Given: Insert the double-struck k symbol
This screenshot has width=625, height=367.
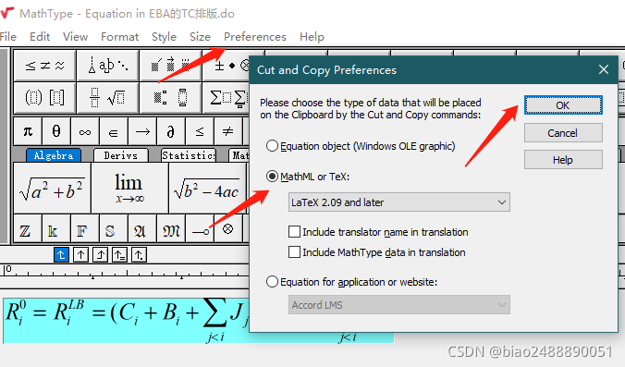Looking at the screenshot, I should pos(56,228).
